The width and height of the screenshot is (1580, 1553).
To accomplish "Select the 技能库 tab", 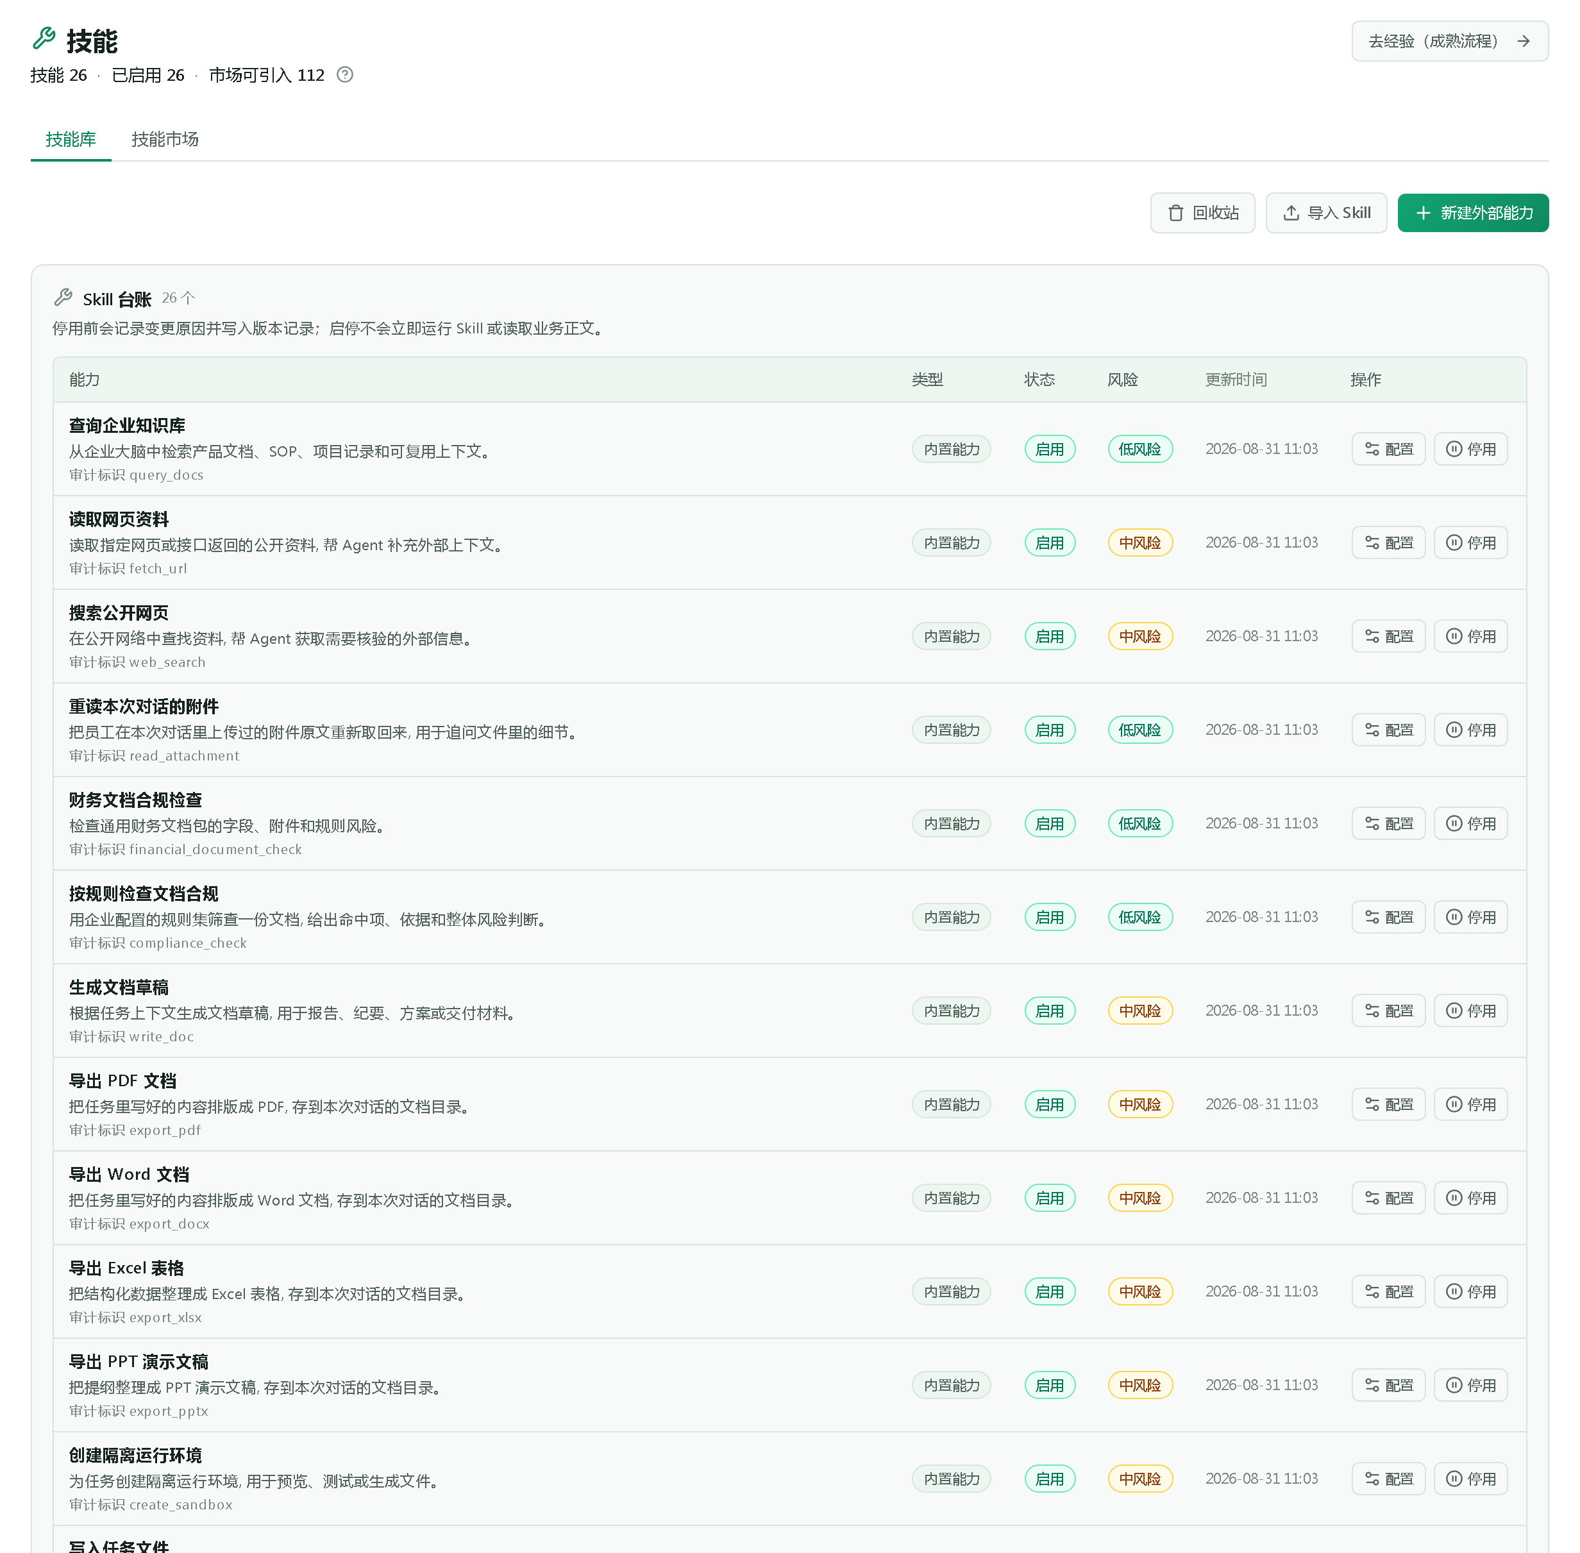I will click(71, 140).
